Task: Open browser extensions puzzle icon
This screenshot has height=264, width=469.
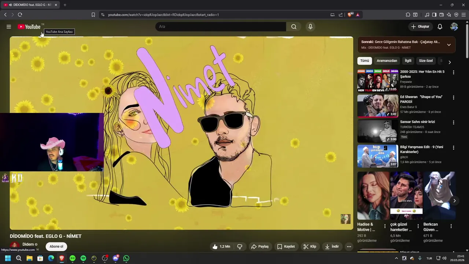Action: 408,15
